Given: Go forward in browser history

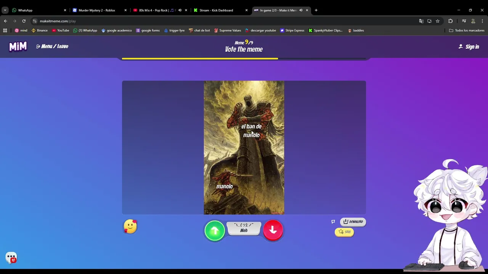Looking at the screenshot, I should point(14,21).
